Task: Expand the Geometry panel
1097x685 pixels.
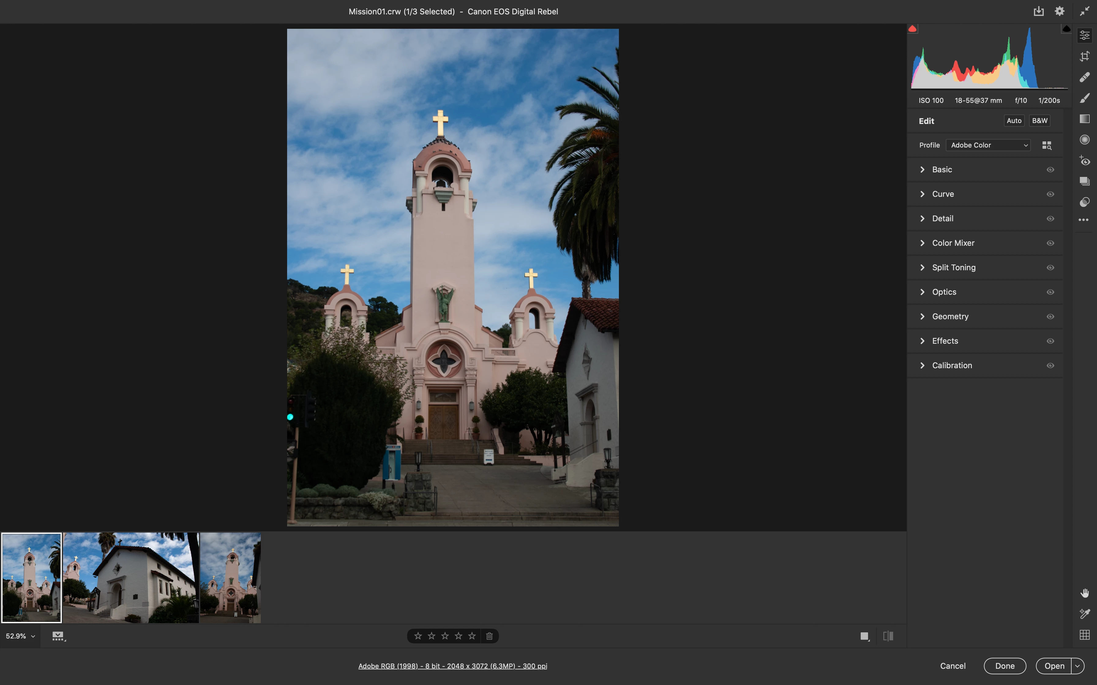Action: coord(950,316)
